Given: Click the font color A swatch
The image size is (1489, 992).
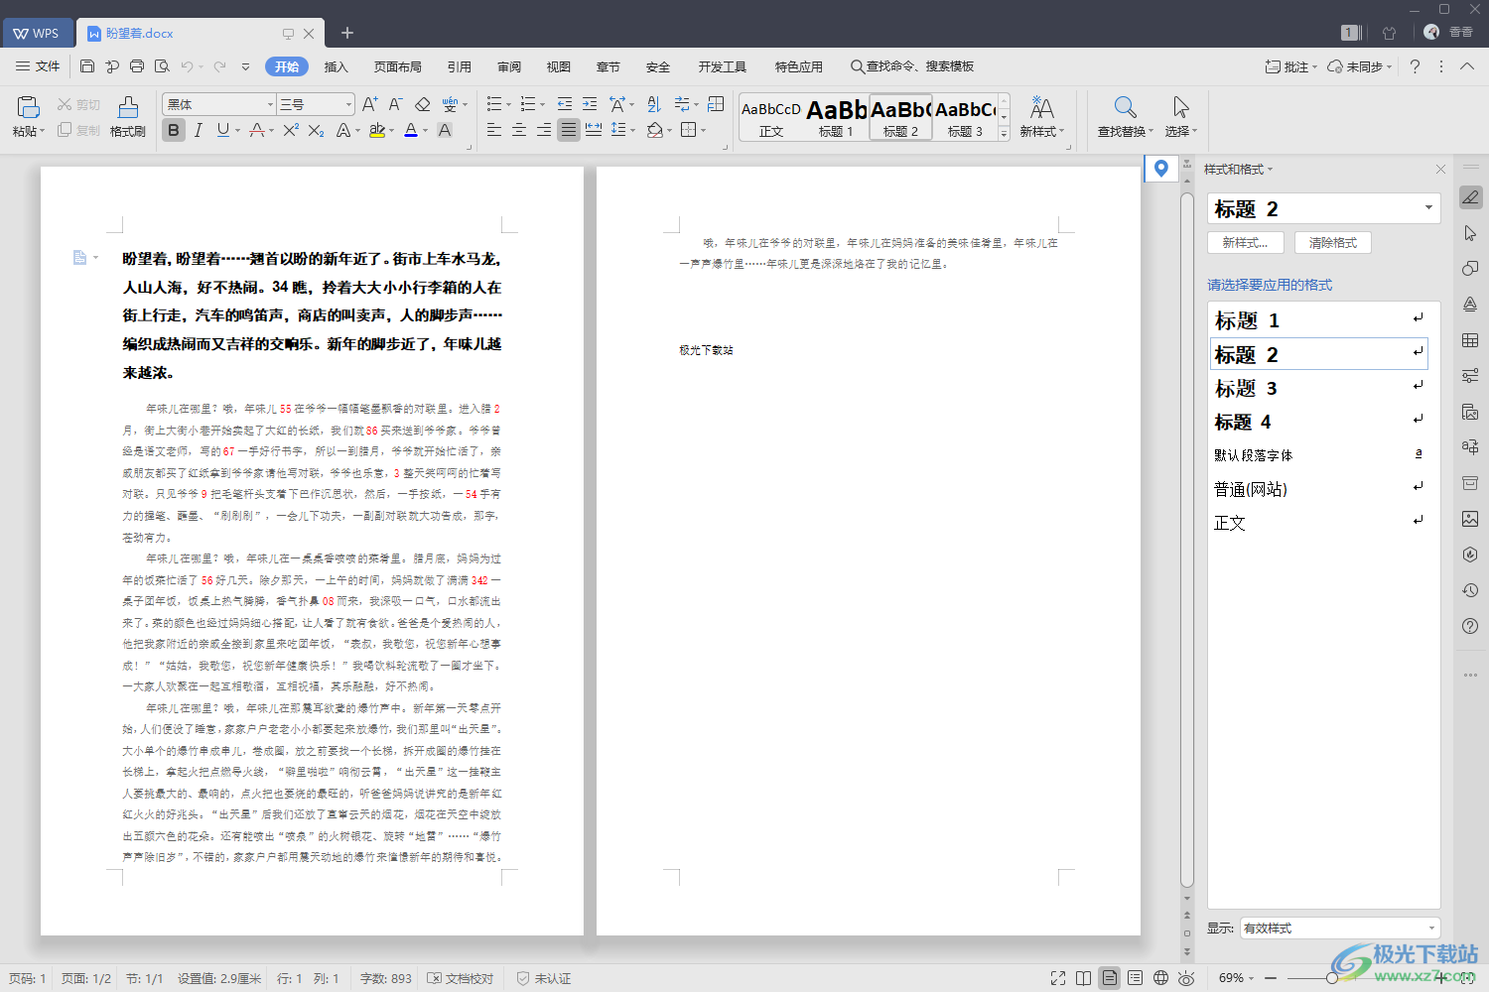Looking at the screenshot, I should [411, 130].
